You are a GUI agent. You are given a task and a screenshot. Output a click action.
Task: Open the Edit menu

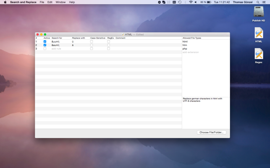50,2
